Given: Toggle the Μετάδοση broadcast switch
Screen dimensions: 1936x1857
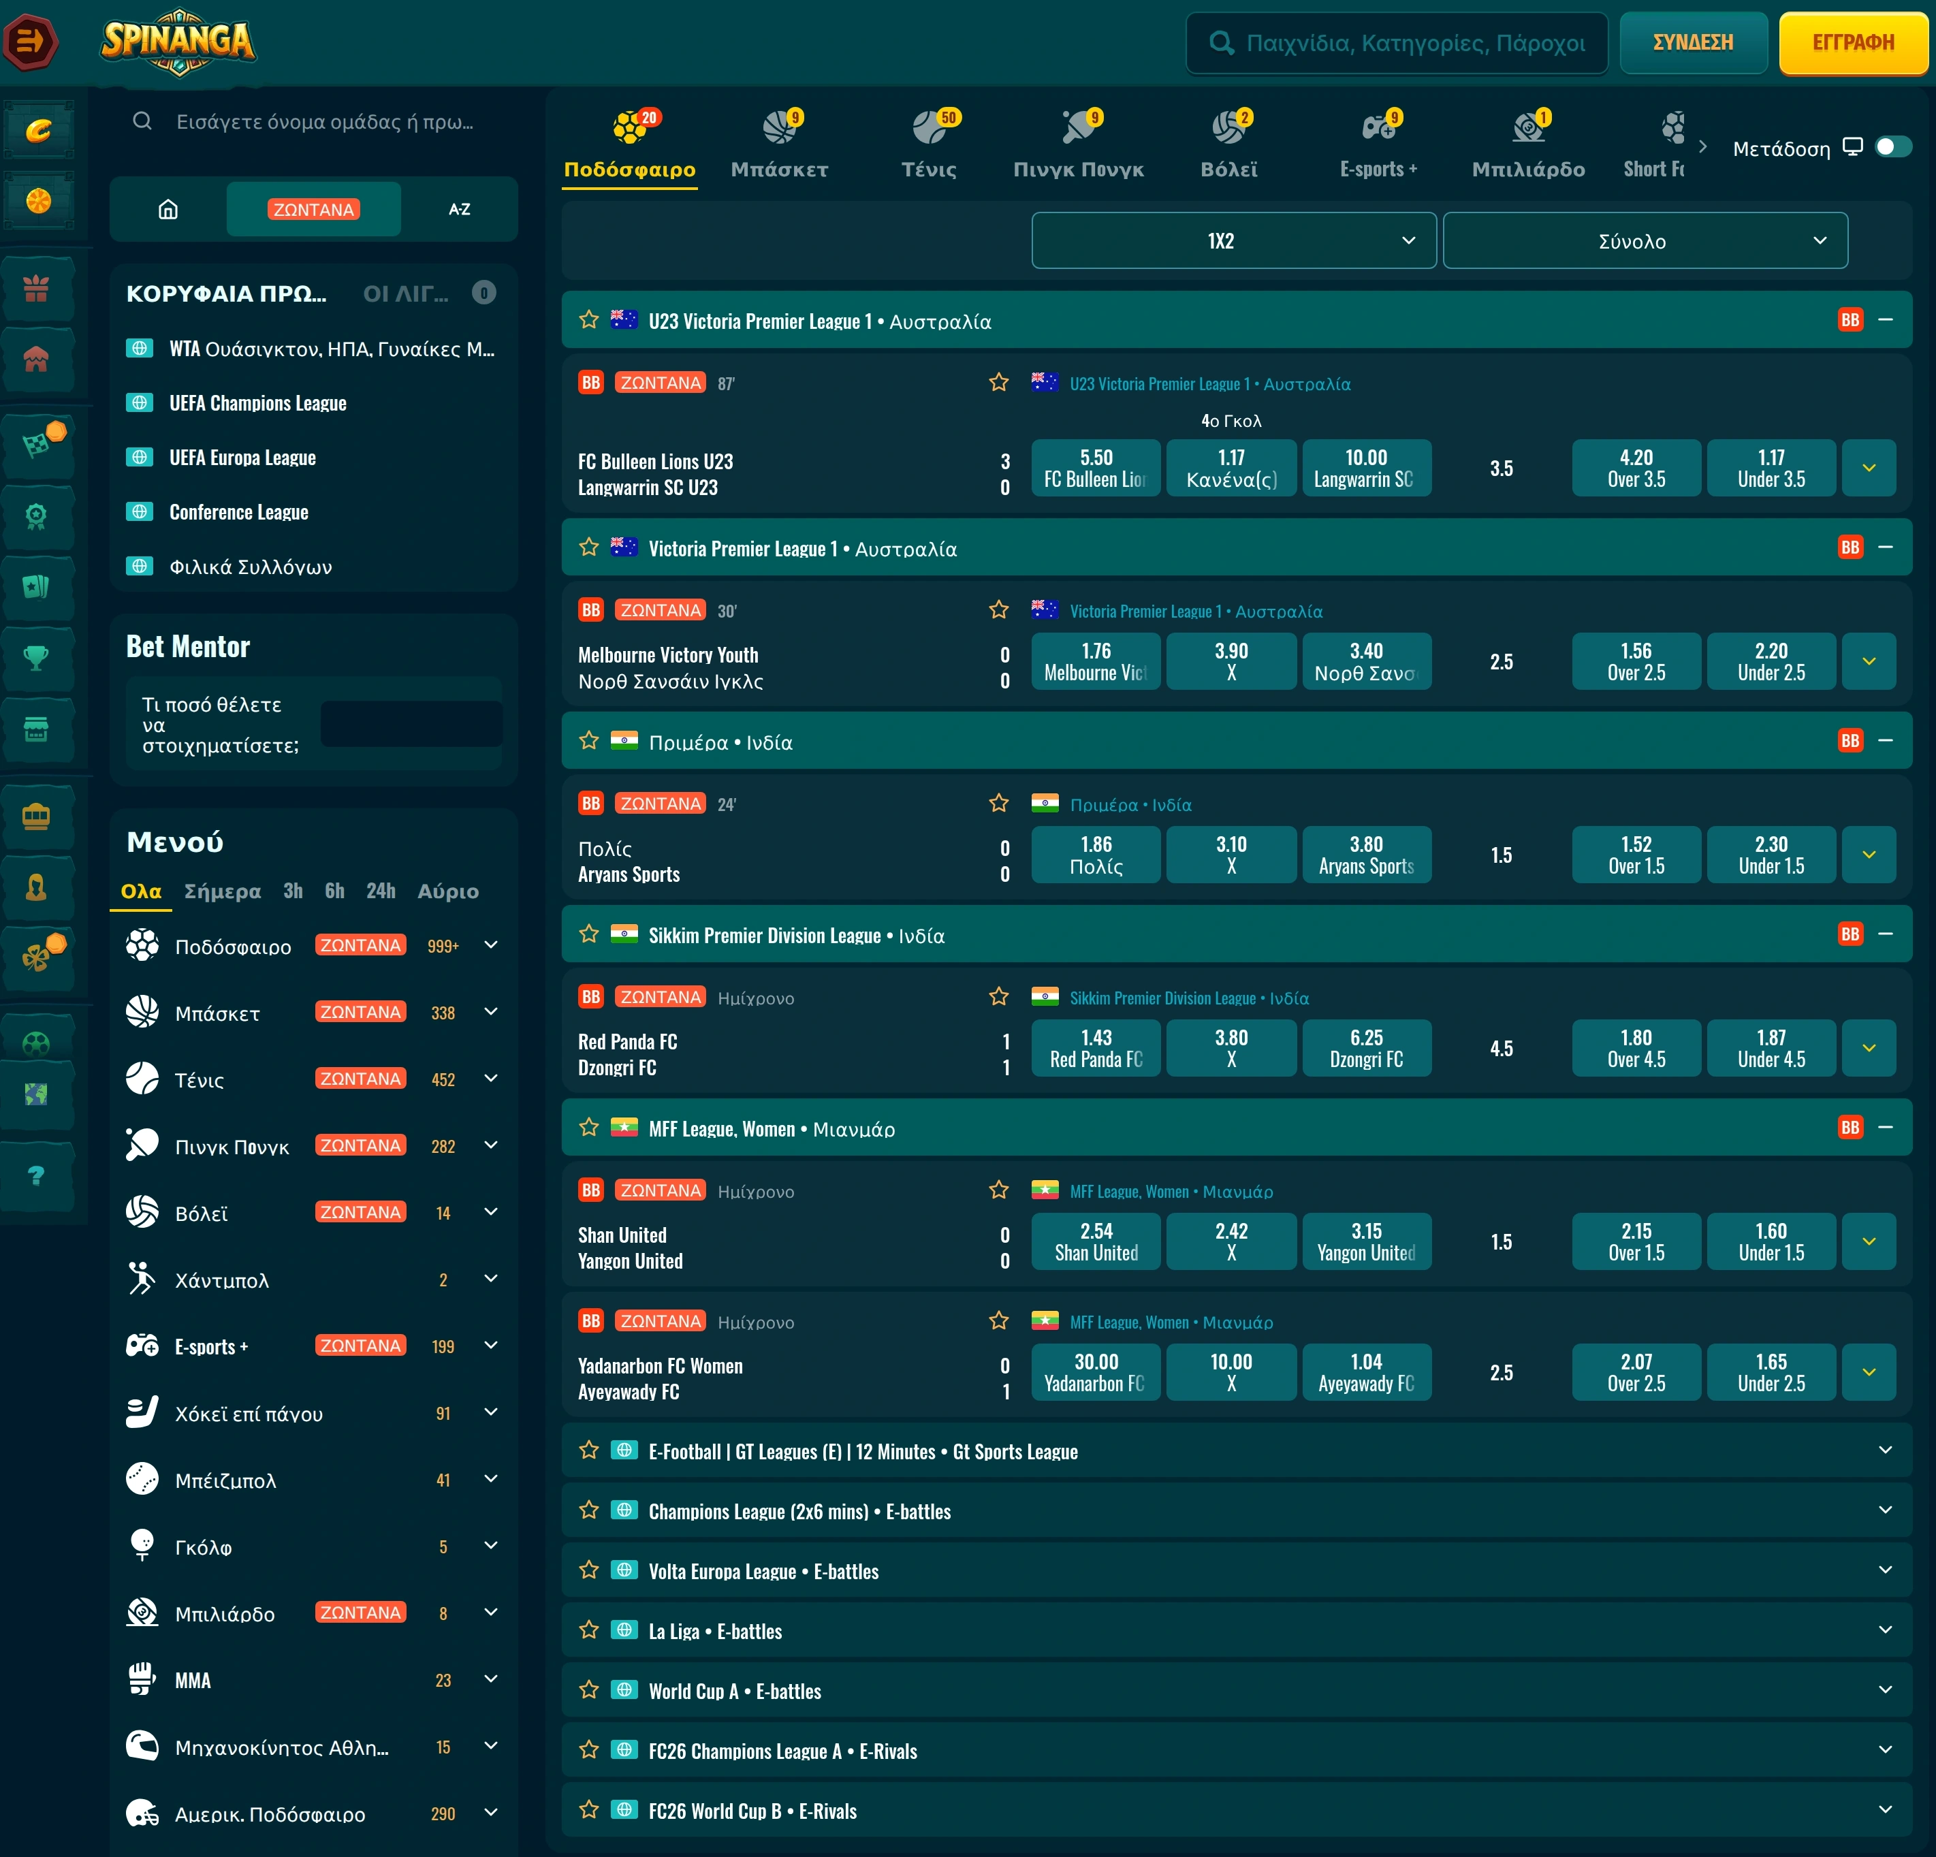Looking at the screenshot, I should tap(1894, 147).
